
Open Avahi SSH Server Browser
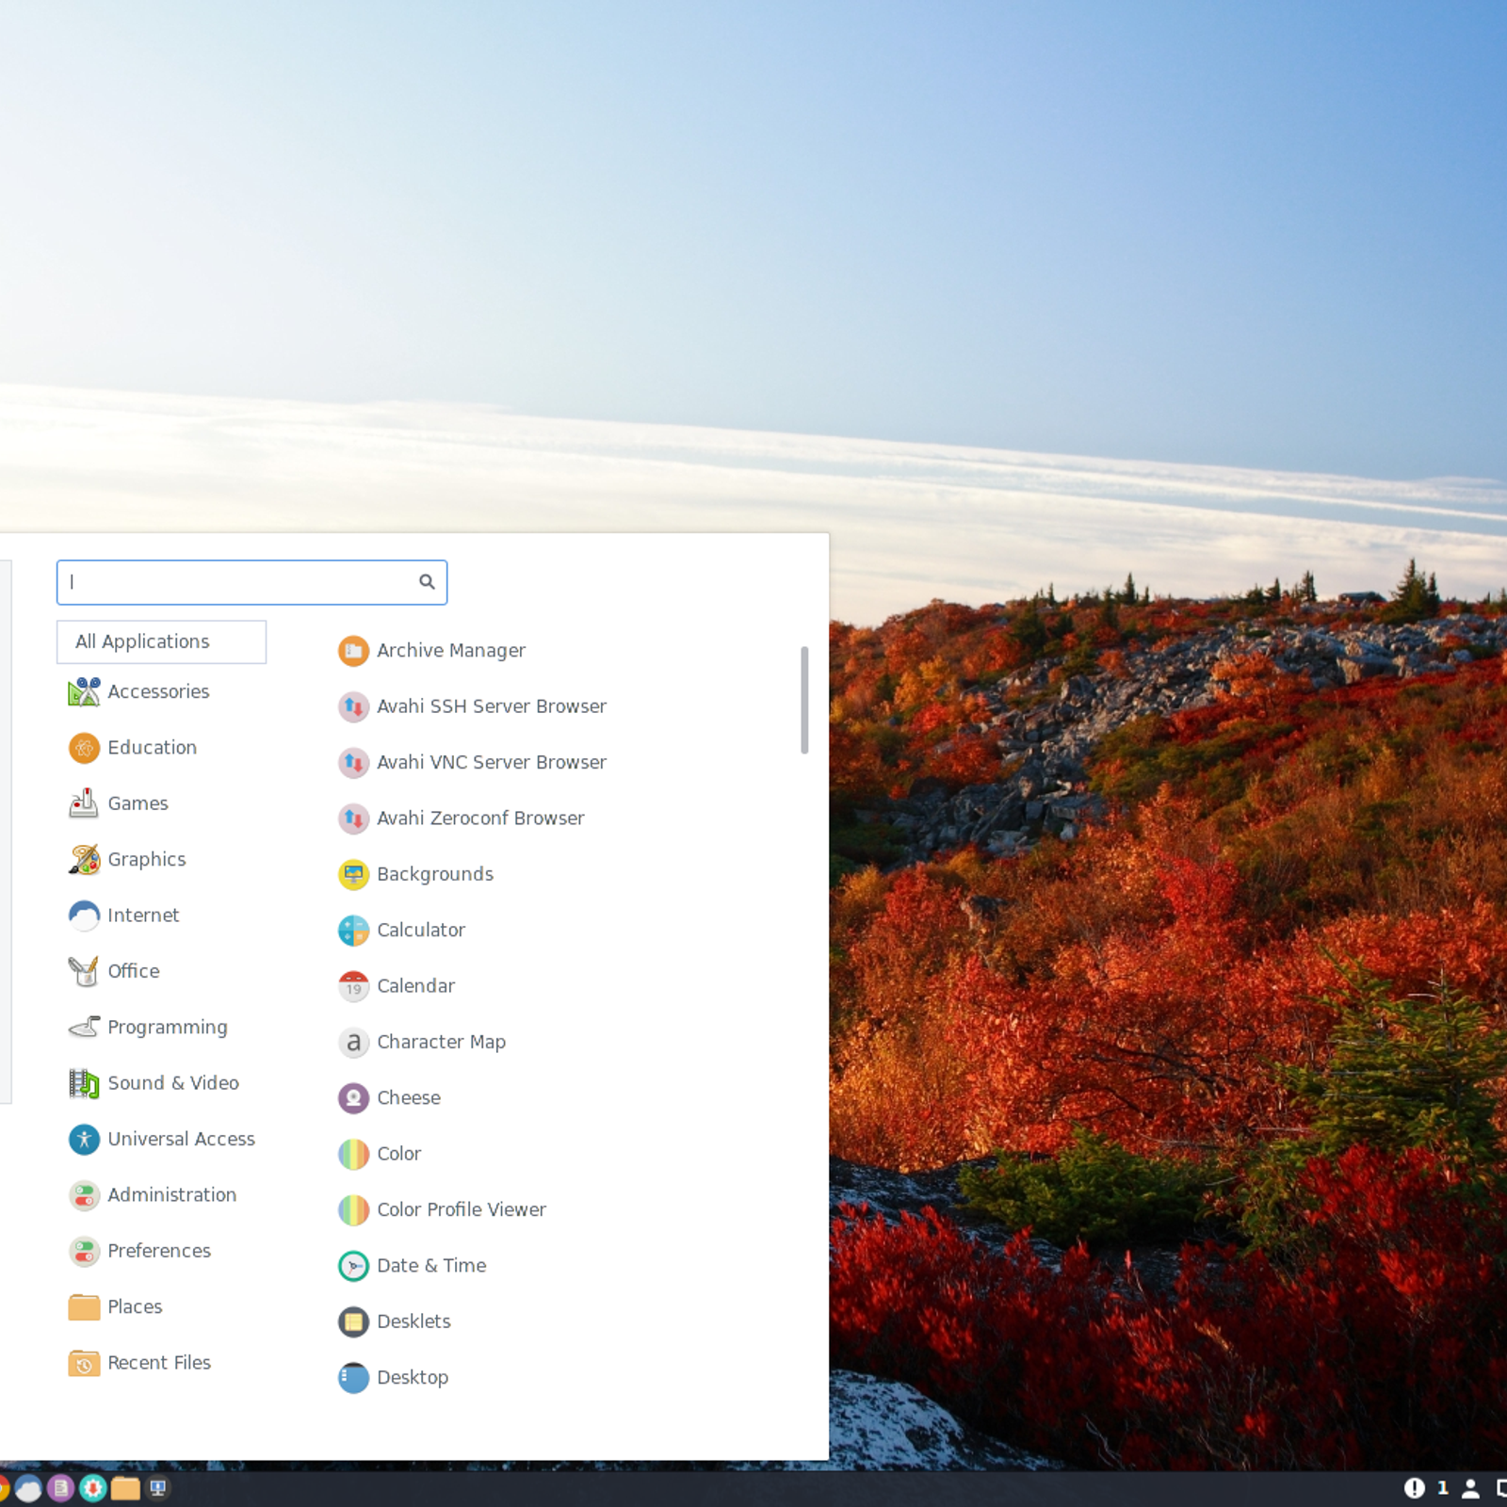click(x=491, y=706)
